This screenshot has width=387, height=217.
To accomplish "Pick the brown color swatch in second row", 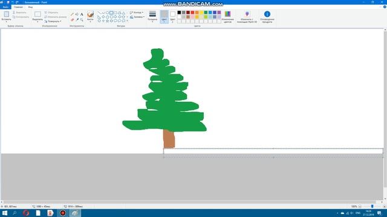I will tap(188, 17).
